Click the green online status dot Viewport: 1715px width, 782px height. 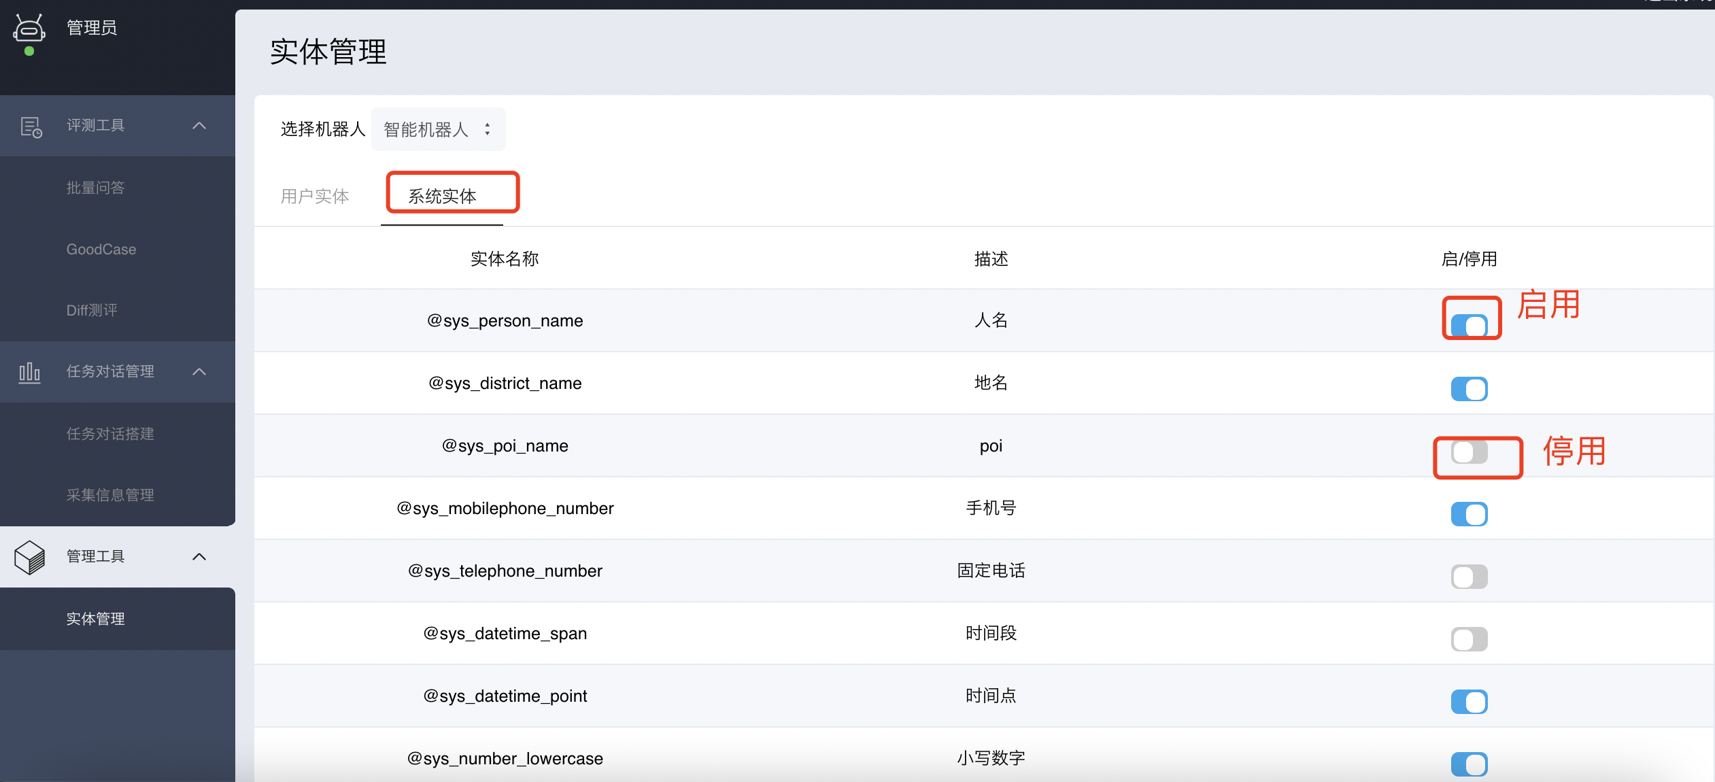[x=29, y=52]
